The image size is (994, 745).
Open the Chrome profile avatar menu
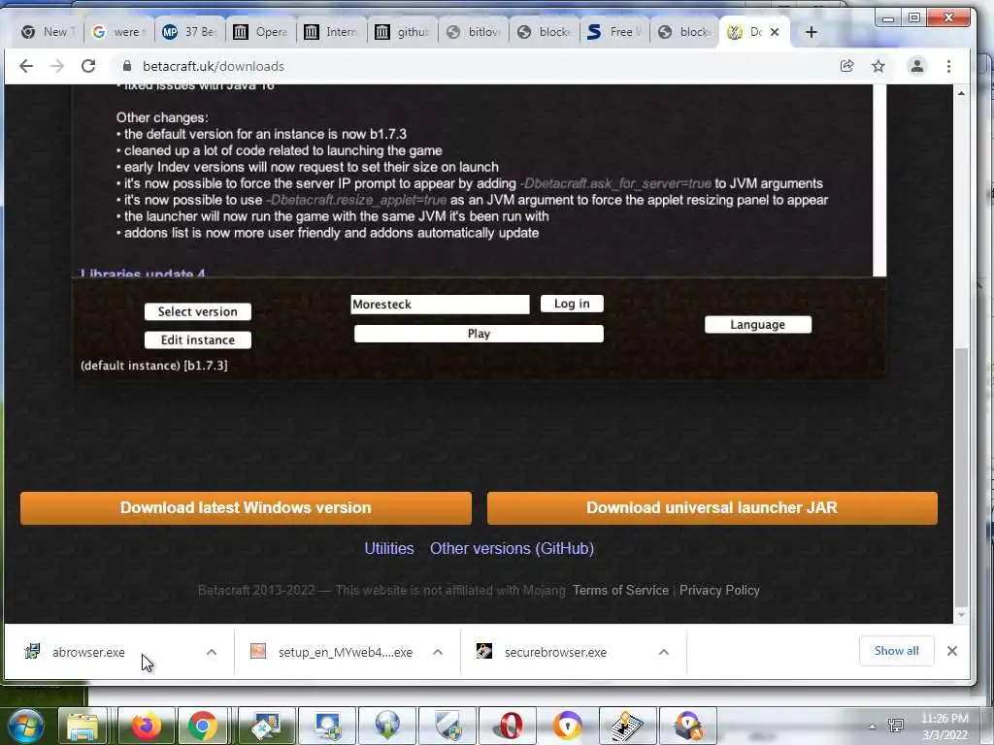(x=916, y=66)
